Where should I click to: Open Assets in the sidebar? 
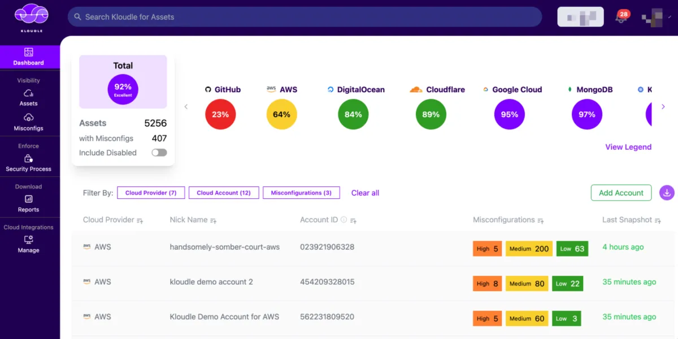tap(28, 98)
